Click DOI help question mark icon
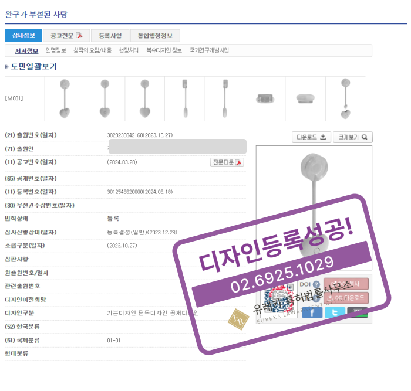The width and height of the screenshot is (411, 391). pos(316,284)
